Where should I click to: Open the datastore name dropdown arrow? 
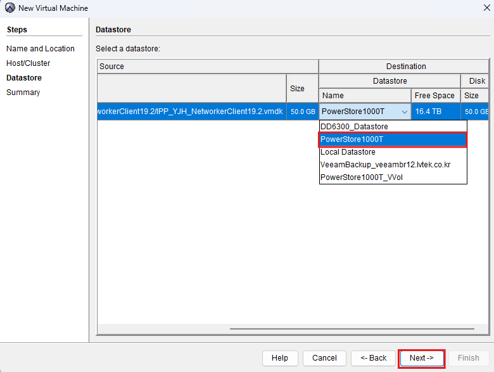[405, 112]
